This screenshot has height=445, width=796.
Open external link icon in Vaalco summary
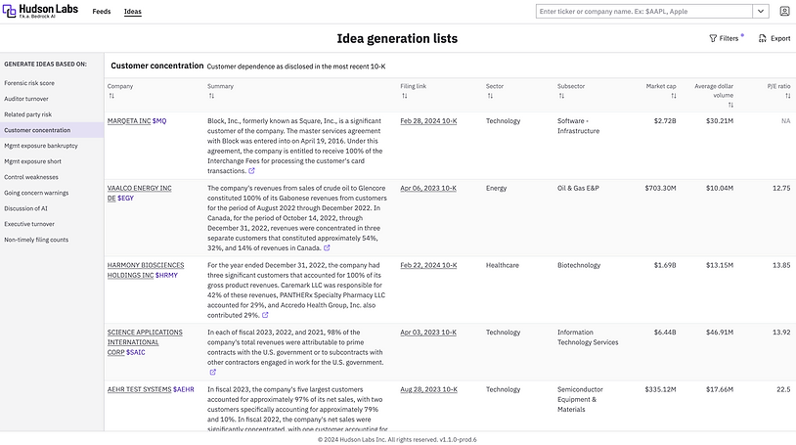pyautogui.click(x=327, y=247)
